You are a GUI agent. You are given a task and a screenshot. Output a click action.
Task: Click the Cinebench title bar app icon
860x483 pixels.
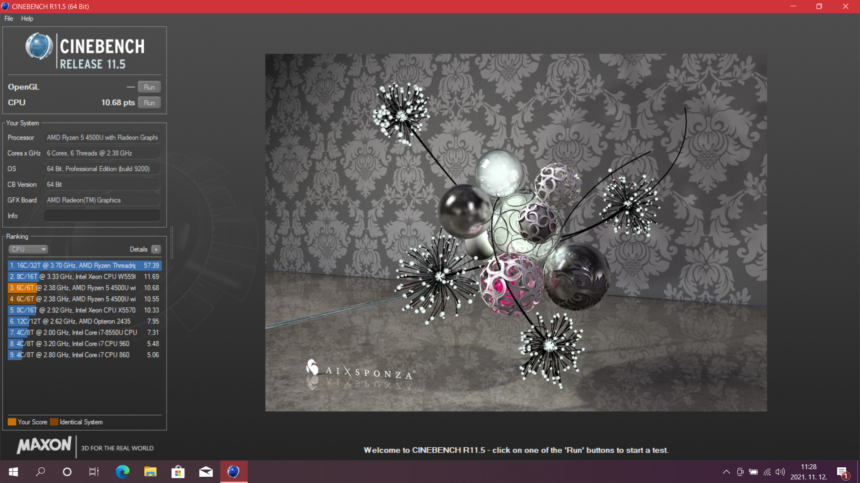pyautogui.click(x=5, y=6)
